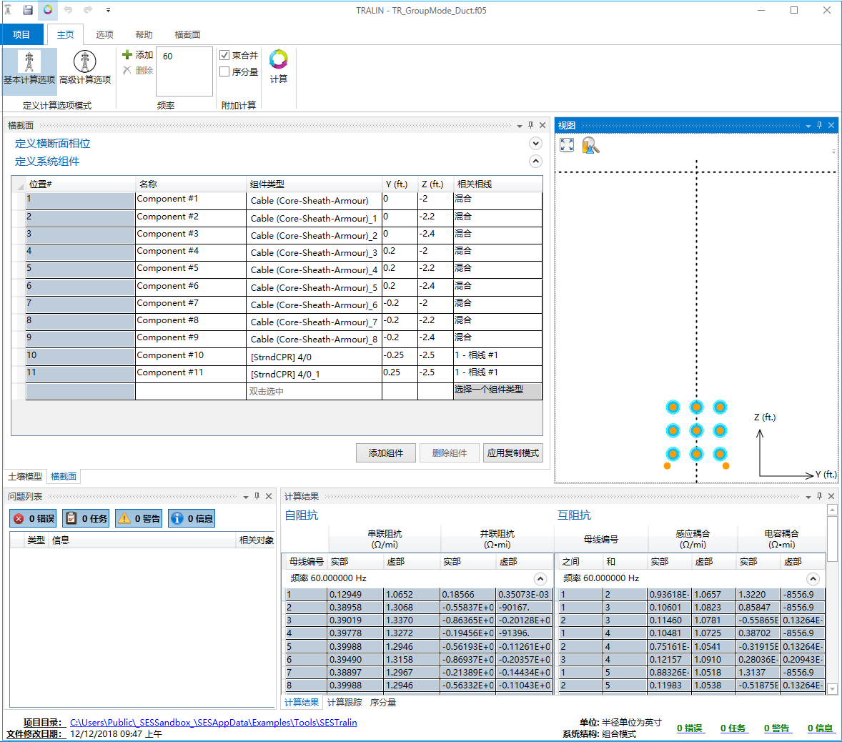This screenshot has height=742, width=842.
Task: Open 问题列表 panel options dropdown arrow
Action: click(245, 498)
